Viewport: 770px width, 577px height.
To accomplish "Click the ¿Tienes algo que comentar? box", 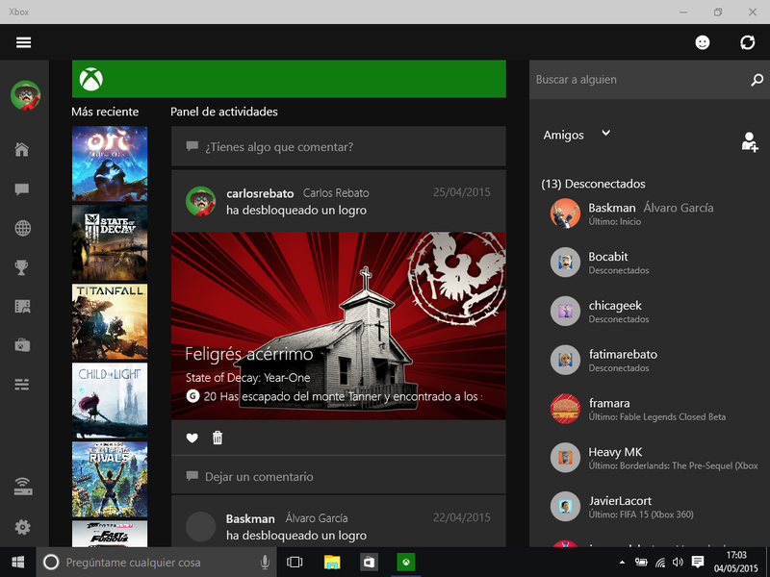I will [x=339, y=146].
